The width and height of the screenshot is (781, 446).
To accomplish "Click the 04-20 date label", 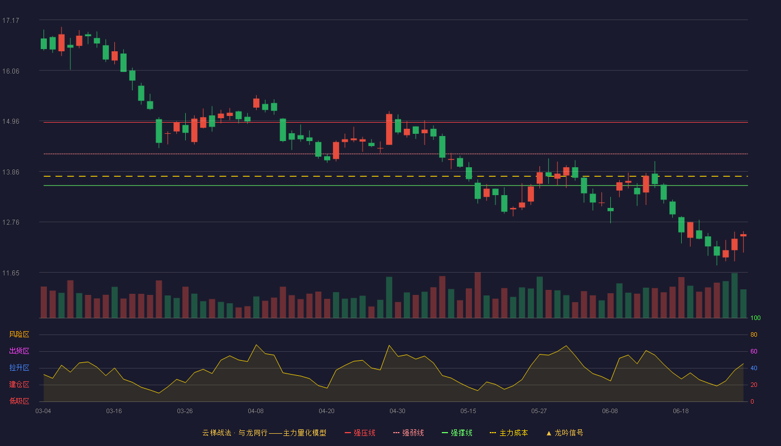I will pos(326,411).
